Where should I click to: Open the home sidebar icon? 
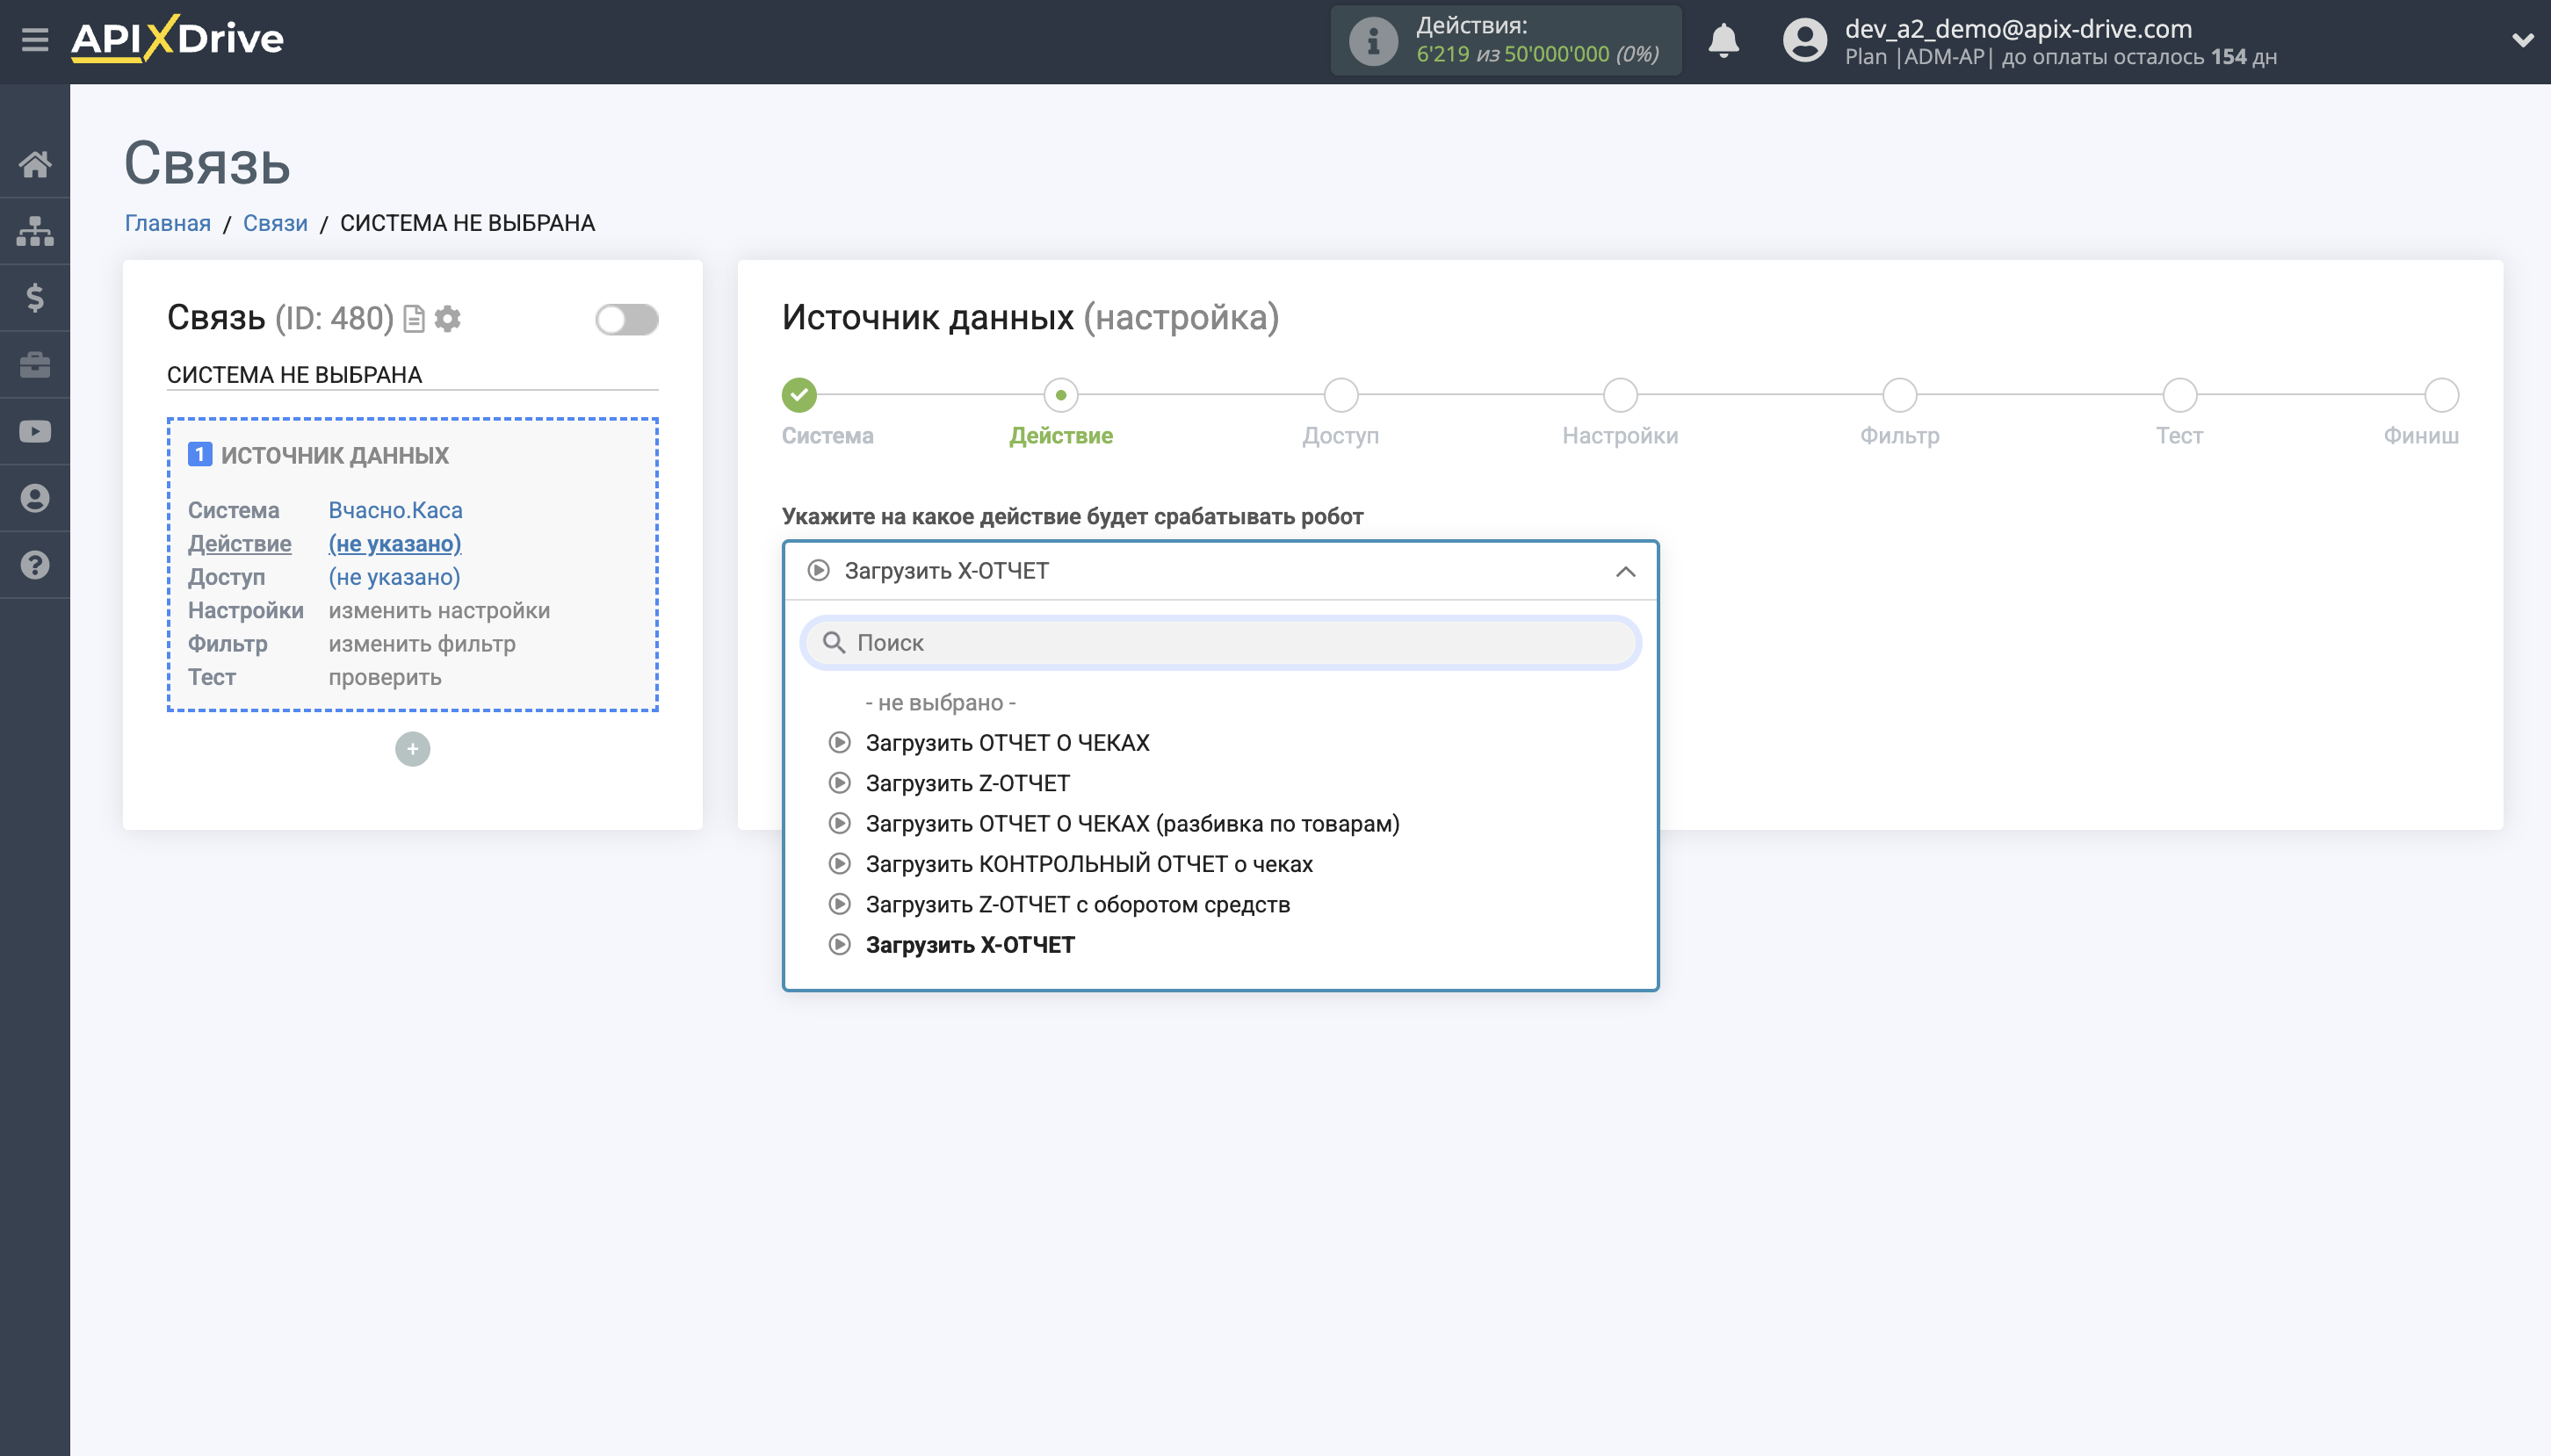pos(35,164)
